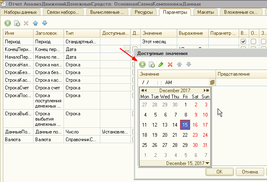Click the Тип column header
The height and width of the screenshot is (182, 267).
[82, 33]
